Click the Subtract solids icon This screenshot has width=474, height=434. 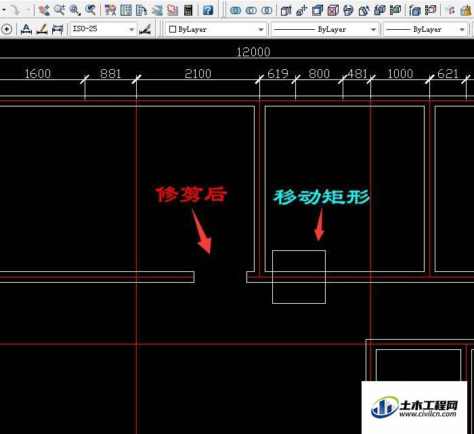tap(251, 11)
